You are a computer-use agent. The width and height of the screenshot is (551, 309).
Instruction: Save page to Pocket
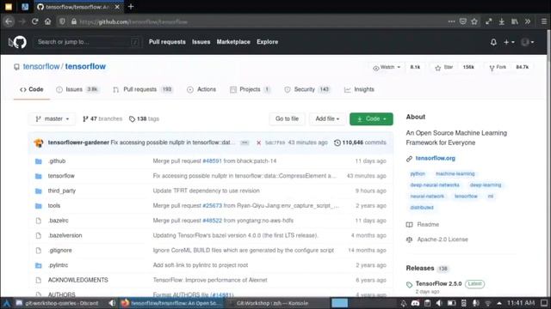coord(463,21)
